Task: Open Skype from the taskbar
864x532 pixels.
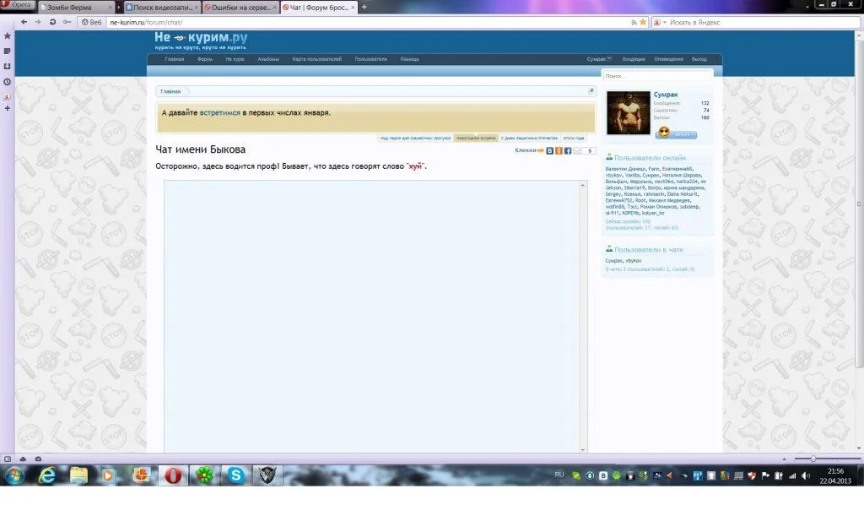Action: pos(236,475)
